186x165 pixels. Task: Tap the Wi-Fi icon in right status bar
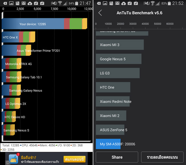[153, 3]
